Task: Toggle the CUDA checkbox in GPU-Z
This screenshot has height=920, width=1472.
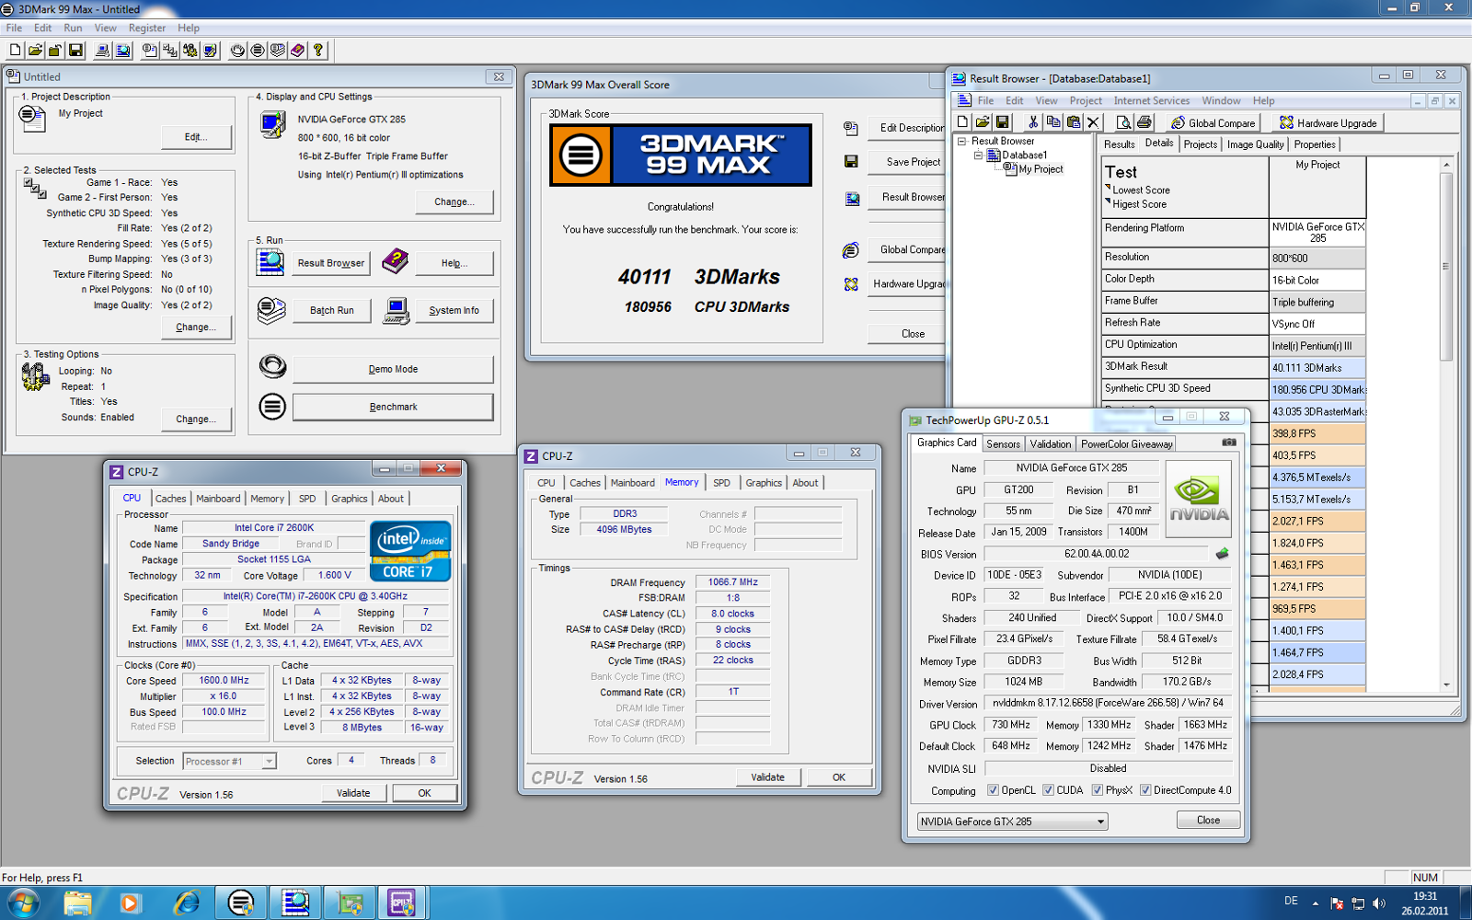Action: 1048,790
